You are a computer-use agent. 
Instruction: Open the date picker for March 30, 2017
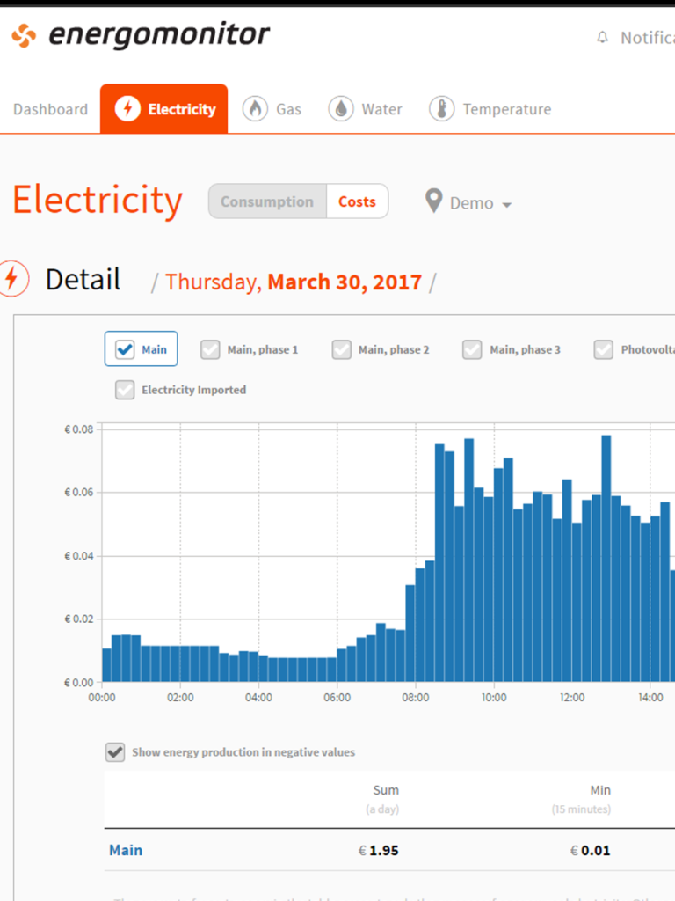pos(344,282)
